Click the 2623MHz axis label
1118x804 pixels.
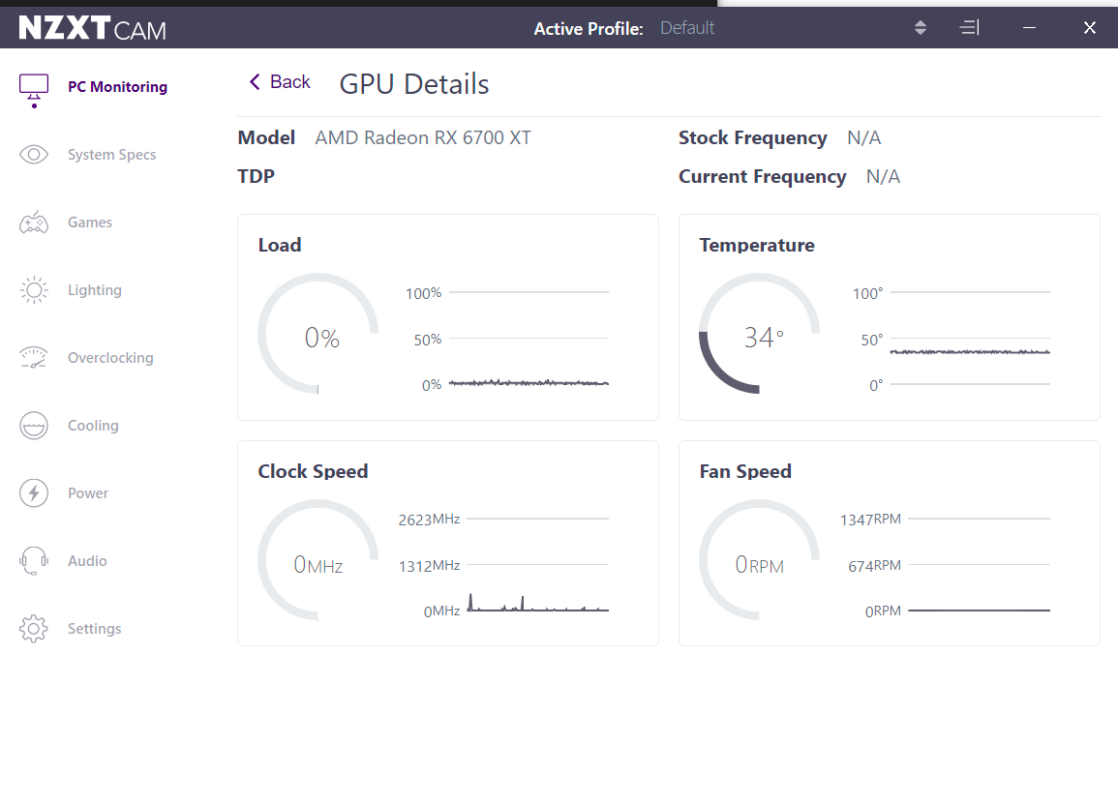coord(429,520)
